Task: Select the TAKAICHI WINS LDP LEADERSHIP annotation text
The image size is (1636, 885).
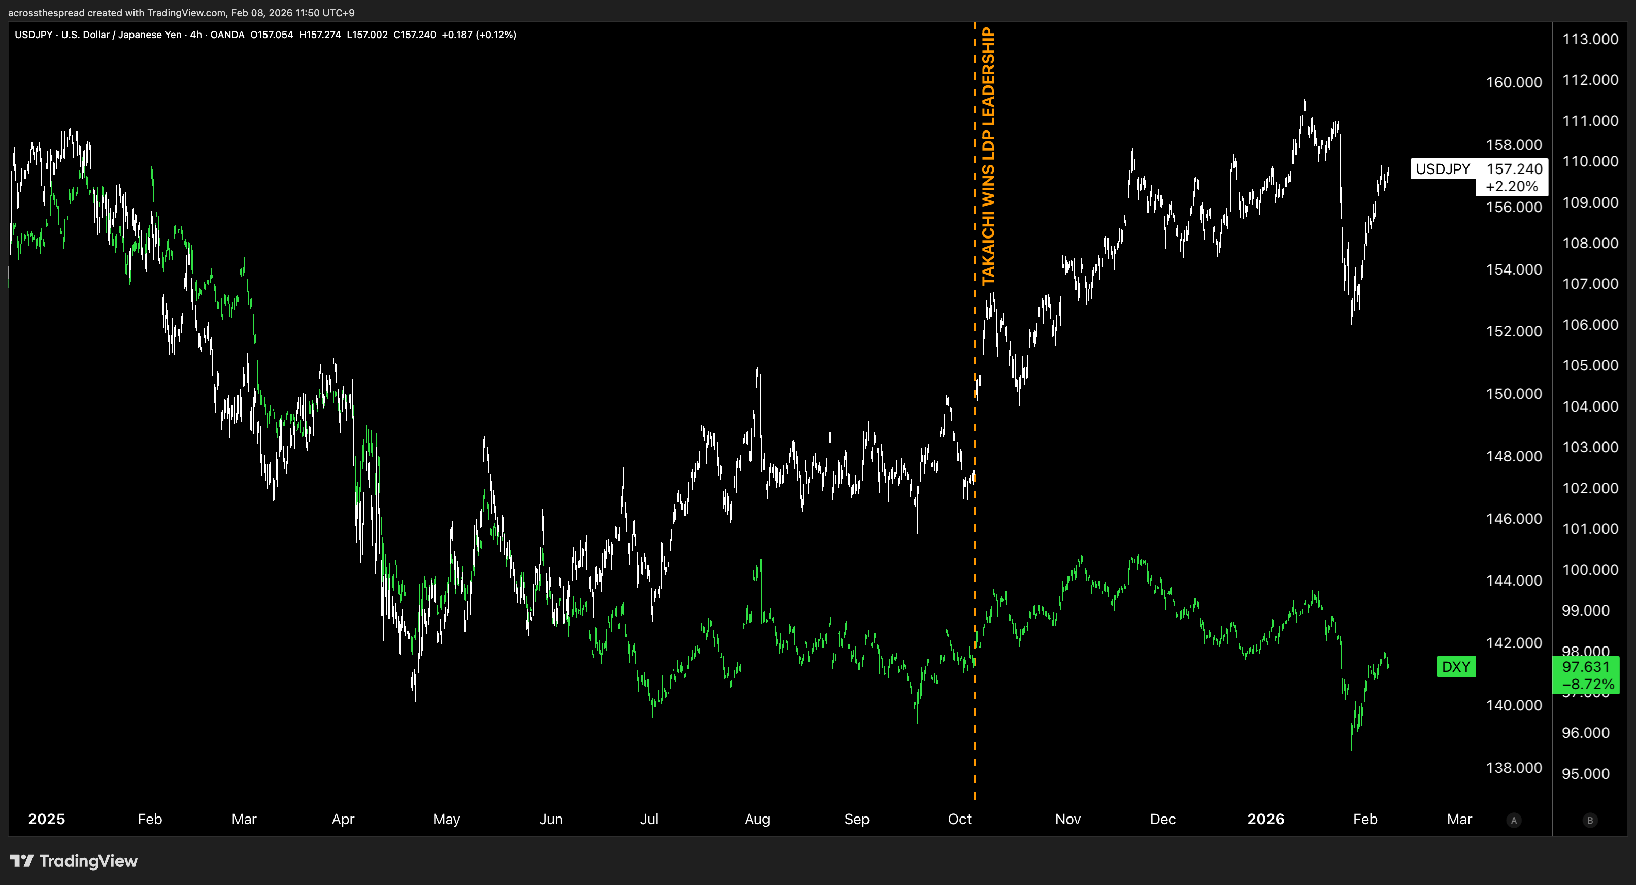Action: (988, 156)
